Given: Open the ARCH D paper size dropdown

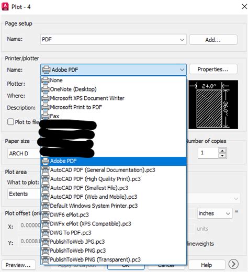Looking at the screenshot, I should 24,153.
